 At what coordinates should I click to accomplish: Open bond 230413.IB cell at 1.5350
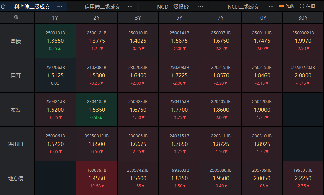click(x=96, y=110)
